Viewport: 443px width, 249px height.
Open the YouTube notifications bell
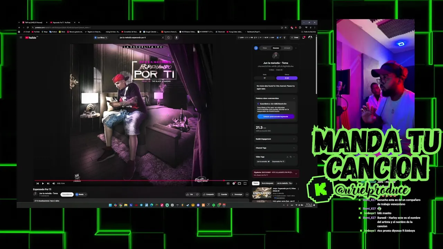tap(304, 37)
